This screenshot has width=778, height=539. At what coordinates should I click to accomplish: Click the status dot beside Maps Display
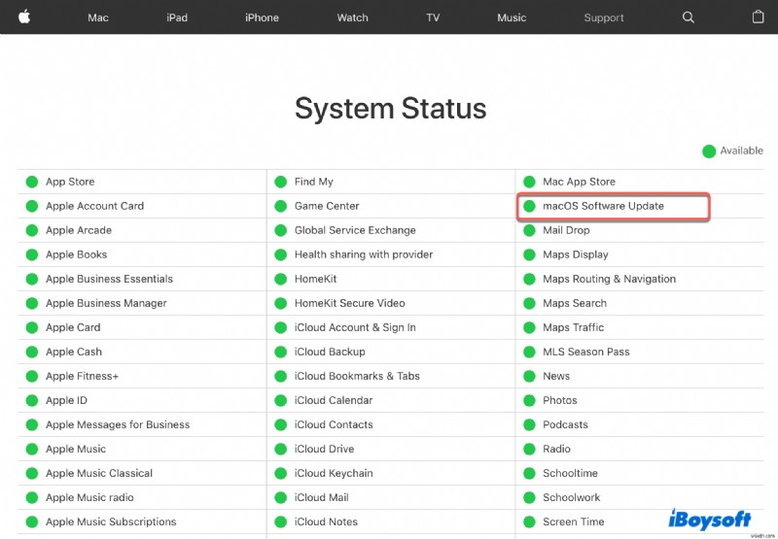529,254
